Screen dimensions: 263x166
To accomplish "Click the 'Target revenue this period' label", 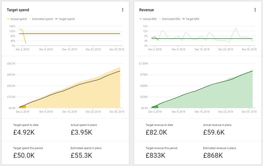I will point(162,148).
